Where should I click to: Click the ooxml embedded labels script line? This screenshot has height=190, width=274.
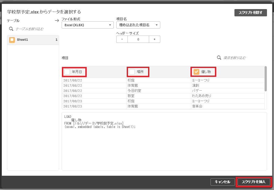click(x=100, y=127)
